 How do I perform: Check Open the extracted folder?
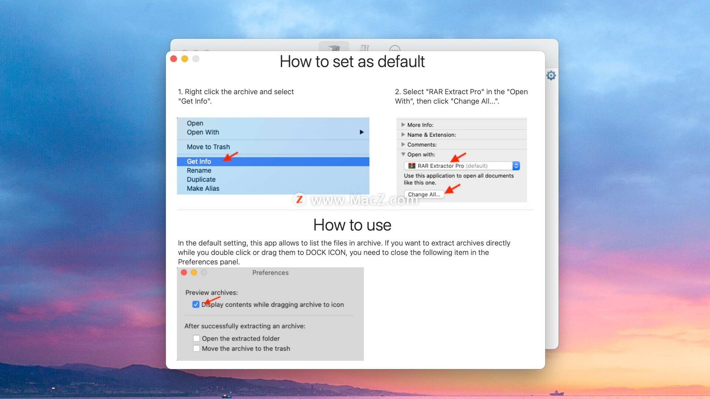196,338
